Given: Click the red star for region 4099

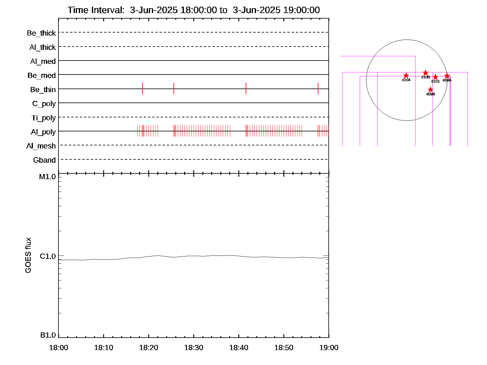Looking at the screenshot, I should (x=430, y=89).
